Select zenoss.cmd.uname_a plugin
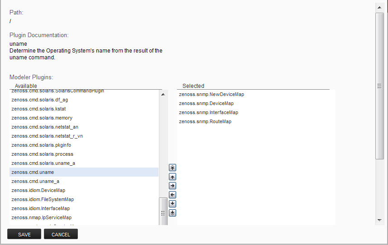388x245 pixels. tap(35, 181)
